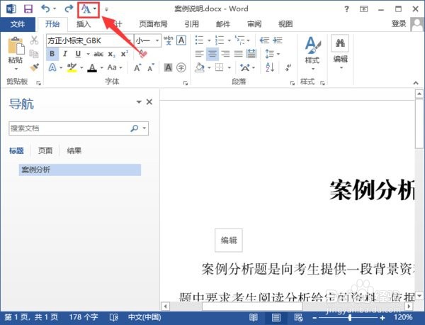Collapse the ribbon
Screen dimensions: 425x325
click(416, 83)
